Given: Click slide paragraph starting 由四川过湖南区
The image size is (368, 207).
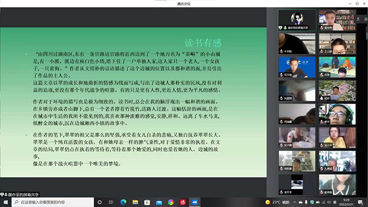Looking at the screenshot, I should coord(127,65).
